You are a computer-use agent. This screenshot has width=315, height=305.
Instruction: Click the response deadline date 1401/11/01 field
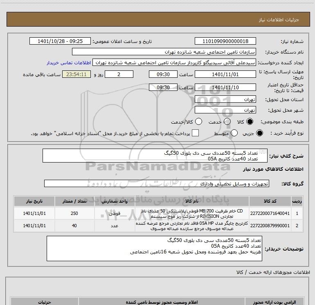[225, 74]
